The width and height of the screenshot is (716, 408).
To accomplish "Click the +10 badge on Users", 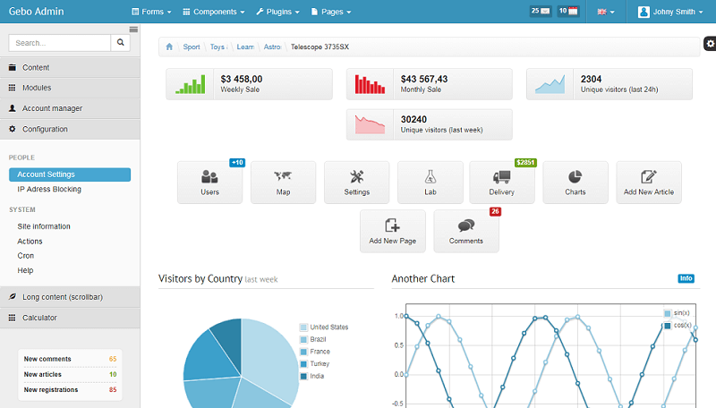I will coord(237,163).
